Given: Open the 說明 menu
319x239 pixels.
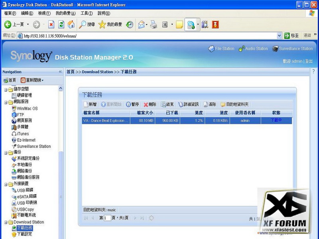Looking at the screenshot, I should pyautogui.click(x=104, y=14).
